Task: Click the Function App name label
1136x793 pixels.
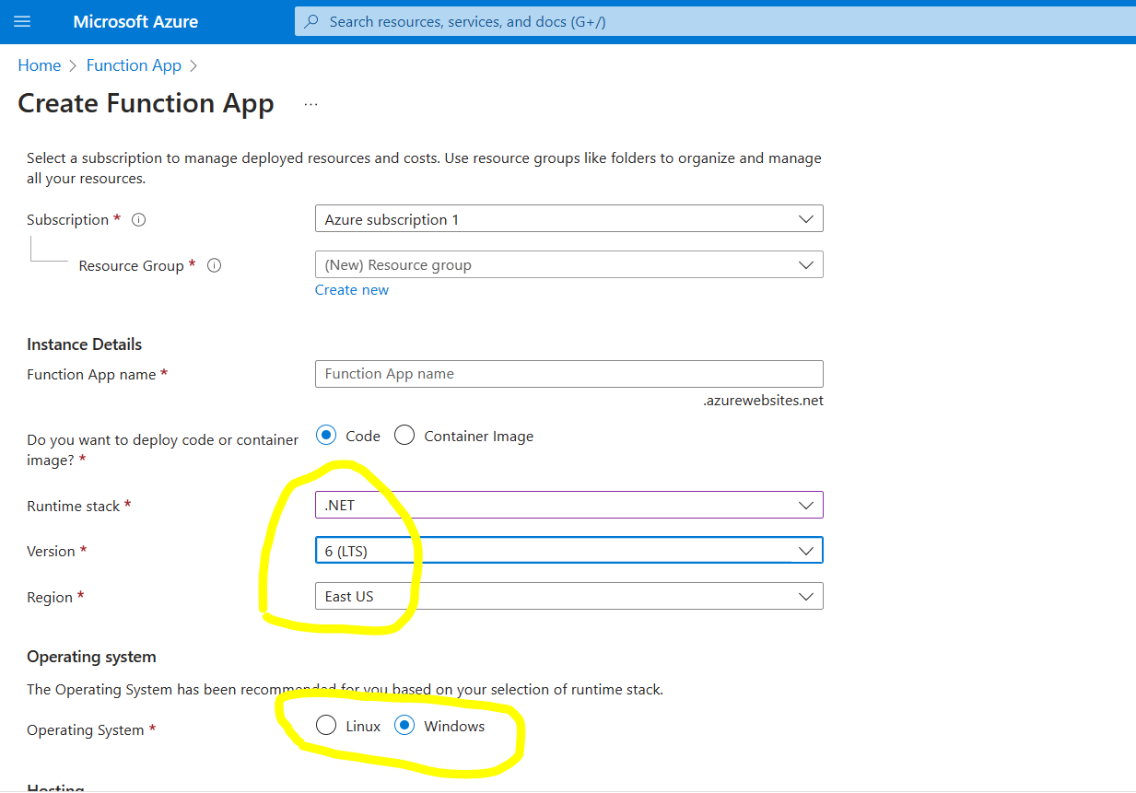Action: pos(91,374)
